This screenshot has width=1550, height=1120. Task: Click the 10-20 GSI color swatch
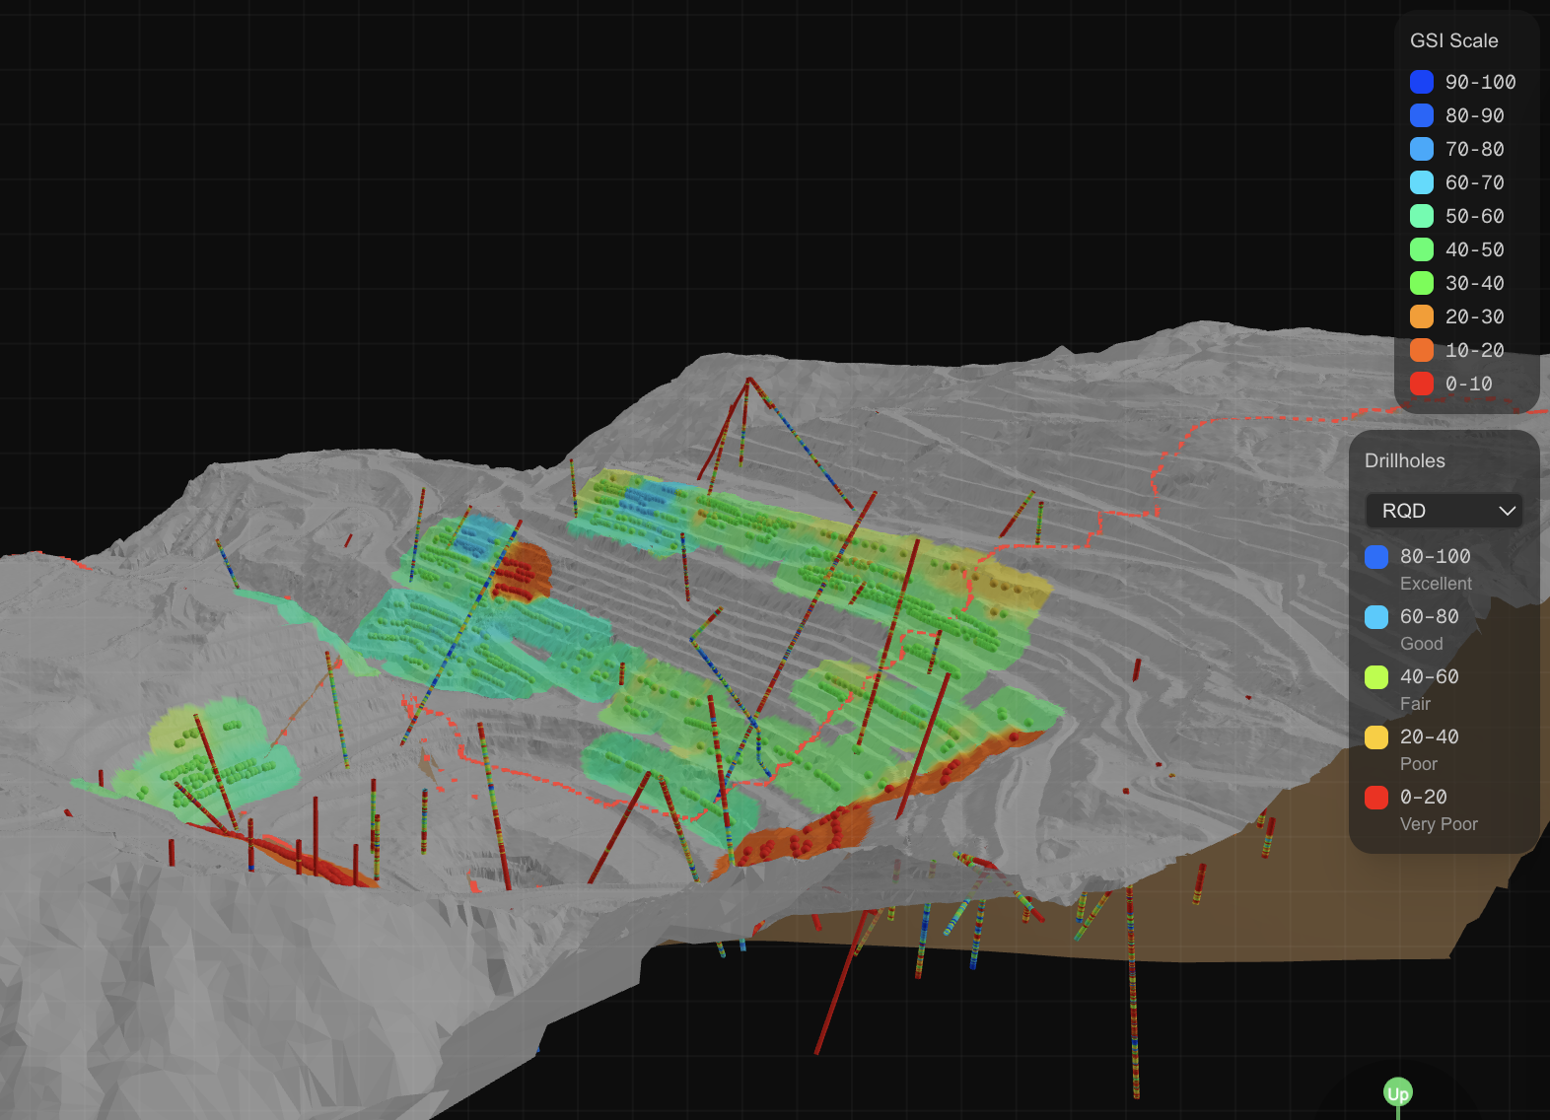(x=1422, y=350)
